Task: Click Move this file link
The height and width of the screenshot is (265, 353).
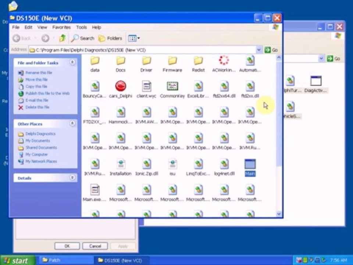Action: click(36, 79)
